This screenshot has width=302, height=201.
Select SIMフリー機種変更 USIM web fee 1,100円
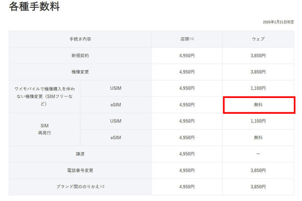point(258,88)
